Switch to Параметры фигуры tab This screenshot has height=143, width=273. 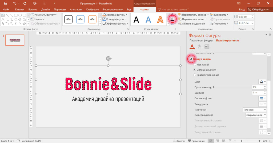coord(201,41)
